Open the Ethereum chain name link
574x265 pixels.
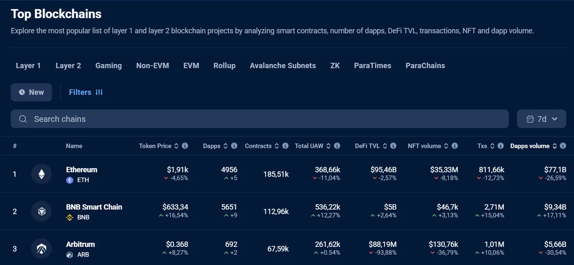click(82, 169)
